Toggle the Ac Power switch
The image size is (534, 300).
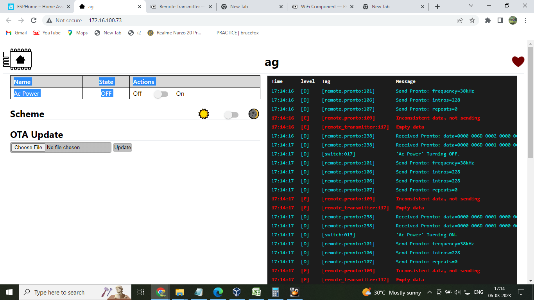click(x=161, y=94)
